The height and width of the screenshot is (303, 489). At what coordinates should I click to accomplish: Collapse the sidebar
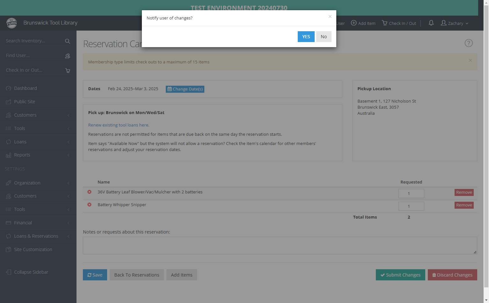pos(38,272)
